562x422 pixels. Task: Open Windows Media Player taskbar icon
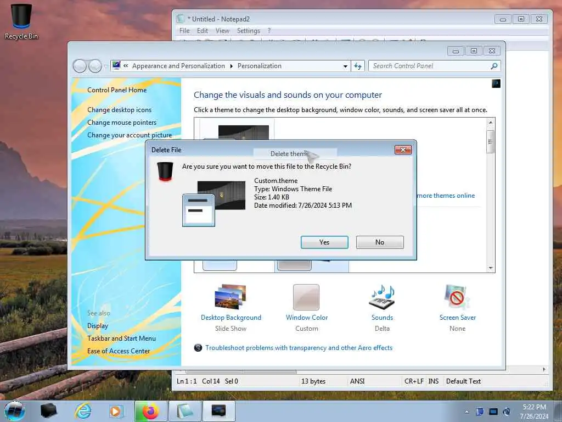(x=115, y=411)
